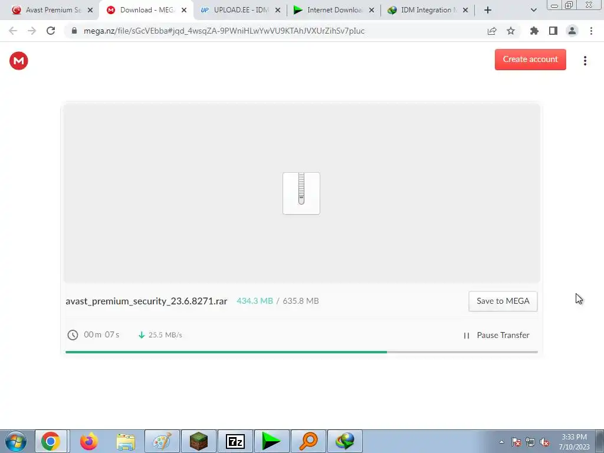Viewport: 604px width, 453px height.
Task: Click the muted volume tray icon
Action: [544, 442]
